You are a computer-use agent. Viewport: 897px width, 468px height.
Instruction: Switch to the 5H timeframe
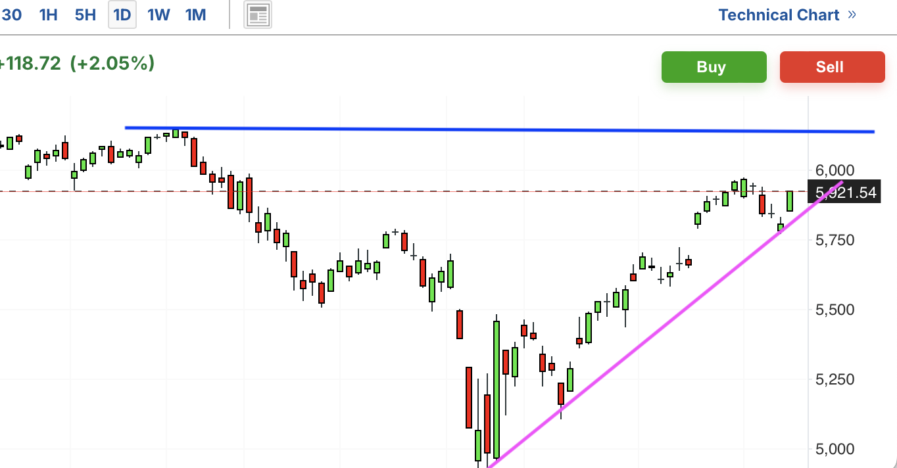[x=85, y=15]
